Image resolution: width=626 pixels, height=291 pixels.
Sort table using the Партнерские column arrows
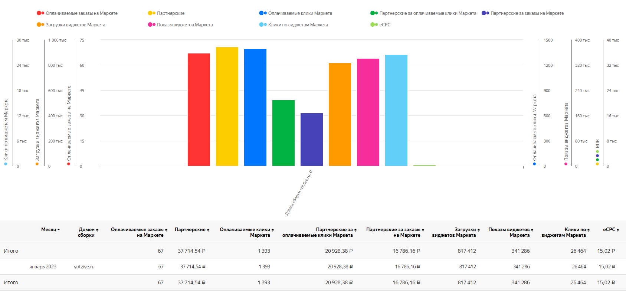(208, 230)
